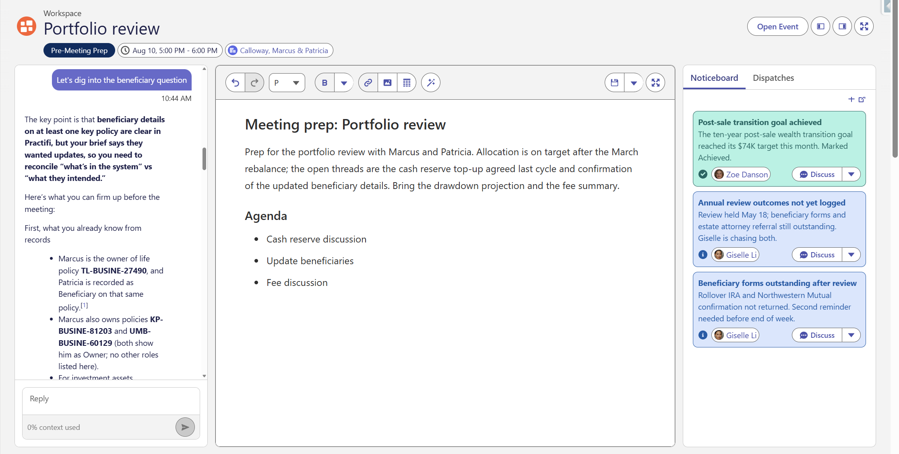Expand Discuss options on Zoe Danson's notice
This screenshot has width=899, height=454.
click(x=851, y=175)
